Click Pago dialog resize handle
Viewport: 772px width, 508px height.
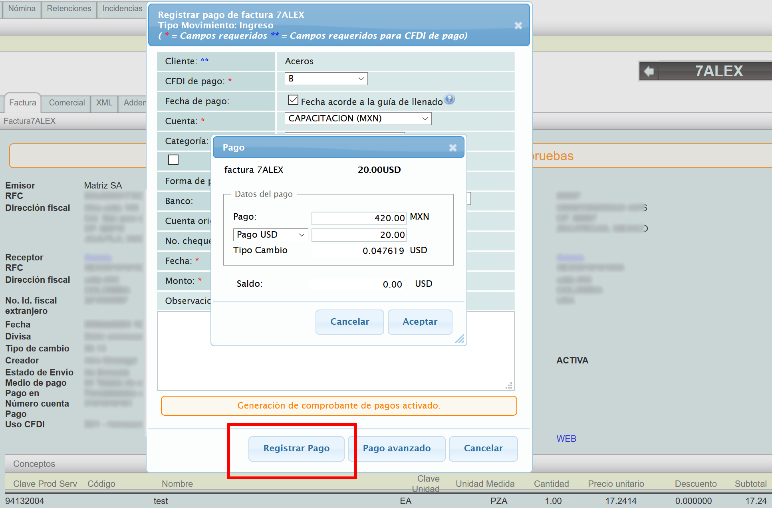tap(460, 339)
